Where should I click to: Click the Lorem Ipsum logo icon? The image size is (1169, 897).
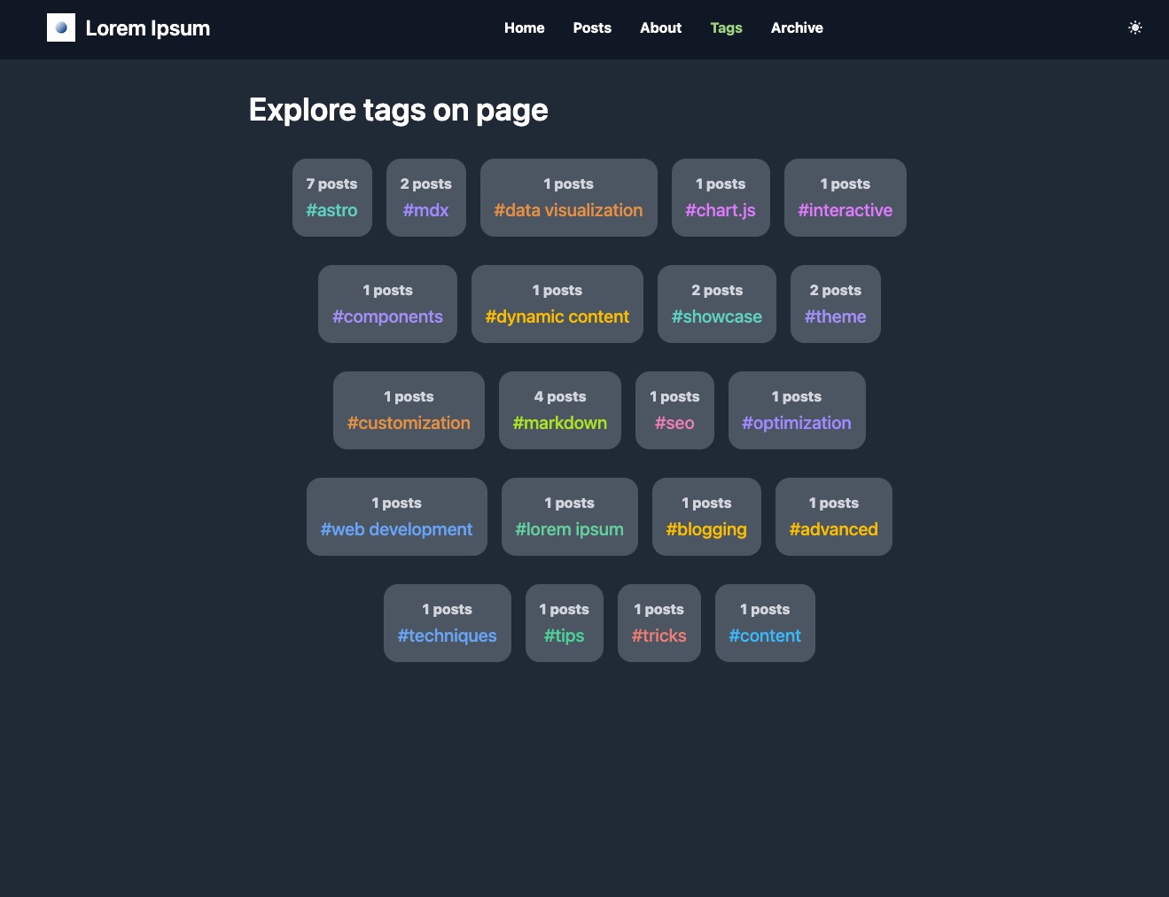(x=61, y=28)
